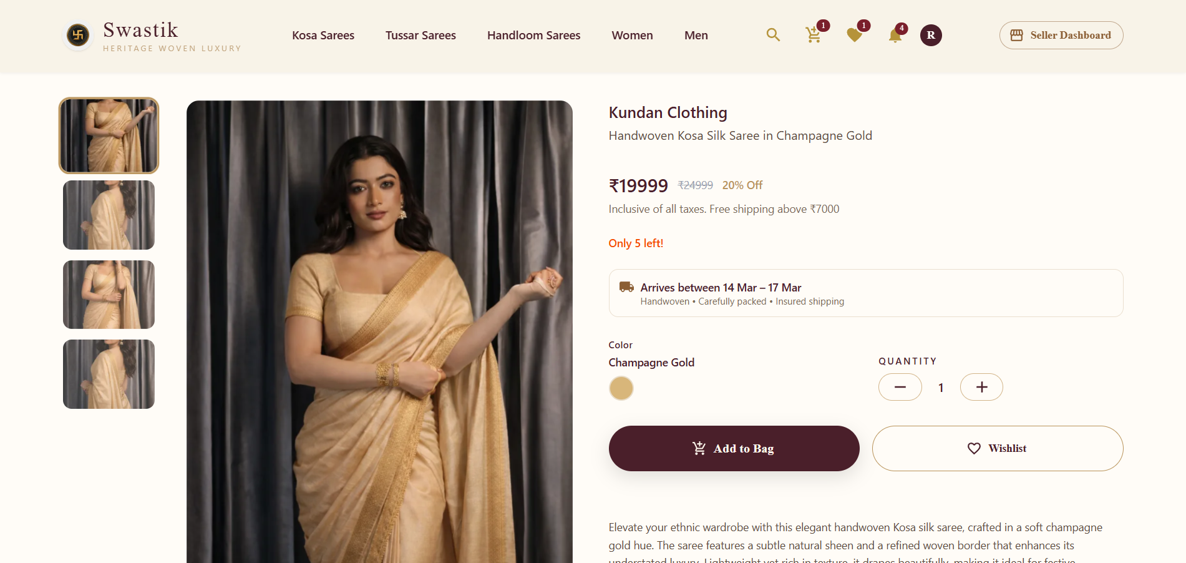1186x563 pixels.
Task: Click the truck icon next to delivery estimate
Action: click(626, 288)
